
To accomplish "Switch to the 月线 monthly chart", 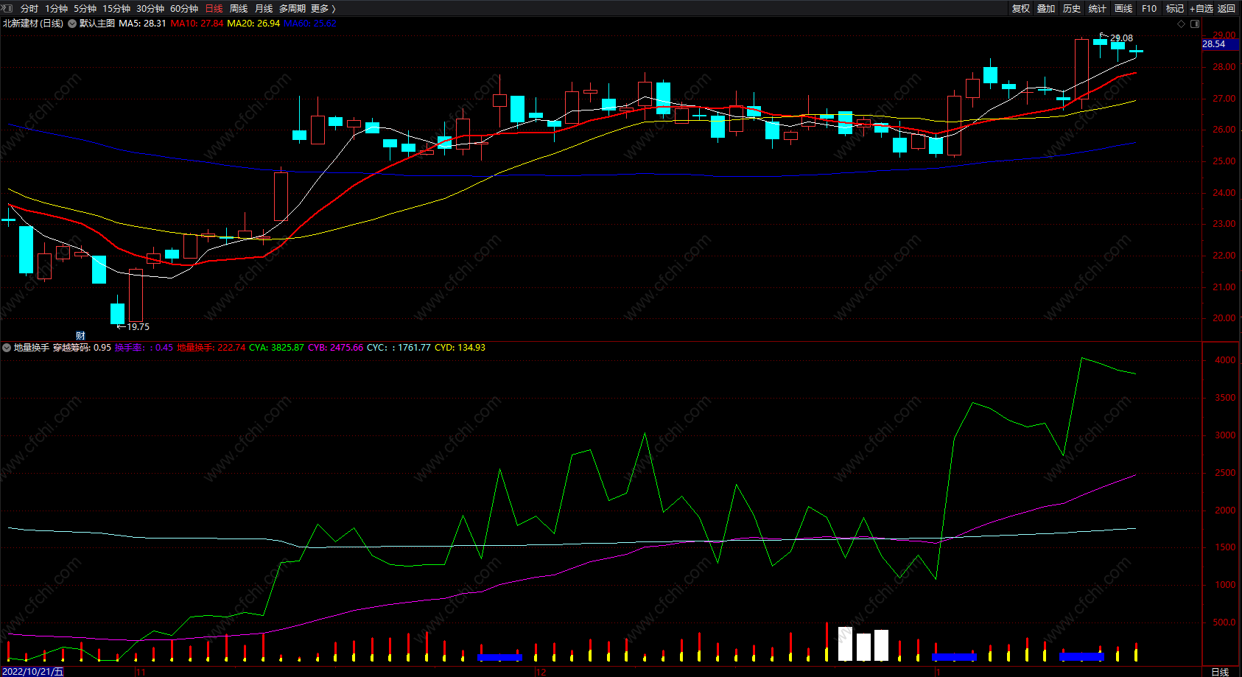I will coord(264,9).
